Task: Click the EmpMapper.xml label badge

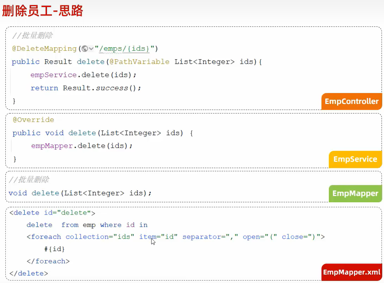Action: coord(351,272)
